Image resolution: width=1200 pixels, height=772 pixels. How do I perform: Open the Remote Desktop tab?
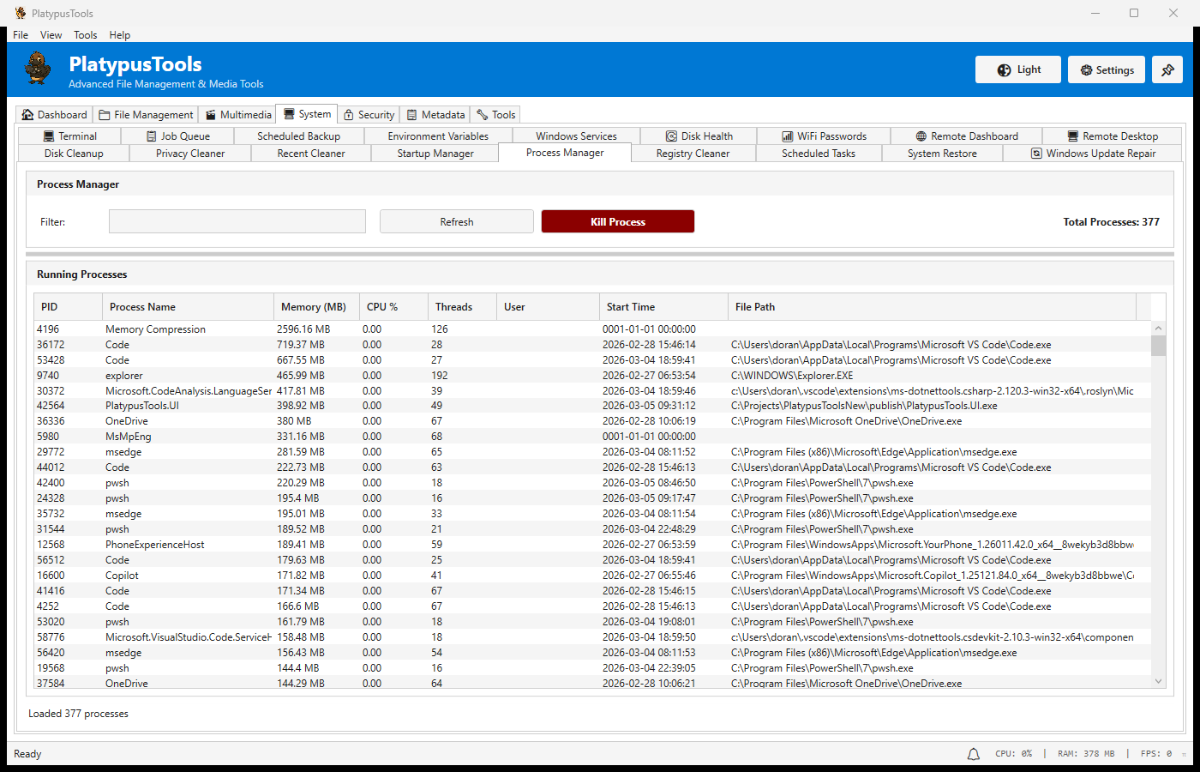[1112, 136]
